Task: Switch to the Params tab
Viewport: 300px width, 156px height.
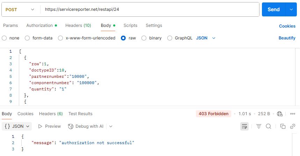Action: click(x=10, y=25)
